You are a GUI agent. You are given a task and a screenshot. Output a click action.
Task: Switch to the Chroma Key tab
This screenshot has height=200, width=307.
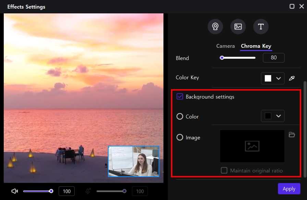pos(256,46)
